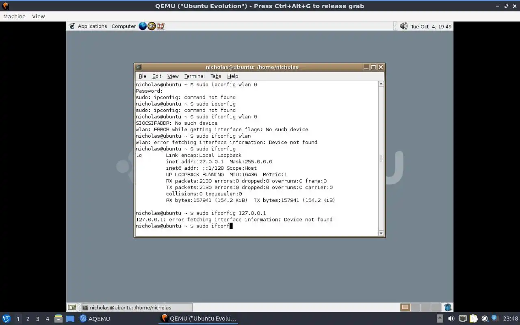Open the host notification tray icon
This screenshot has width=520, height=325.
pos(495,318)
